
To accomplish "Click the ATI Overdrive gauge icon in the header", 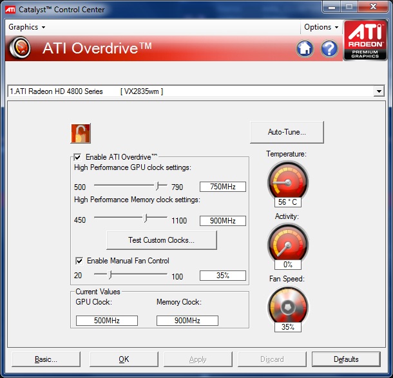I will pyautogui.click(x=20, y=48).
